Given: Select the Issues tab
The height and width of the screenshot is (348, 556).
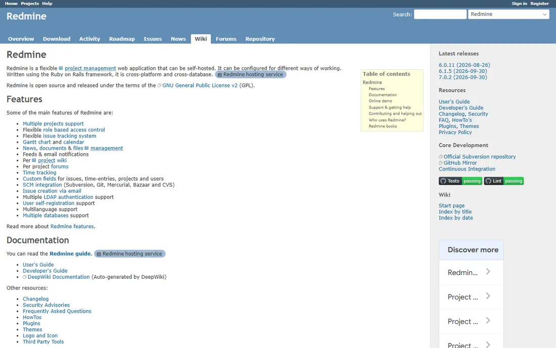Looking at the screenshot, I should (153, 39).
